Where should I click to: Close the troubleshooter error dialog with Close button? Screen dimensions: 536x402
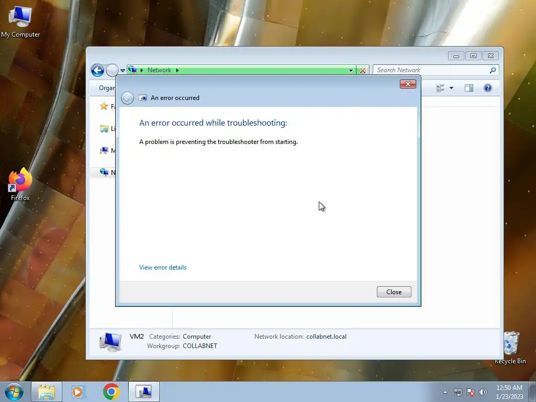tap(394, 292)
